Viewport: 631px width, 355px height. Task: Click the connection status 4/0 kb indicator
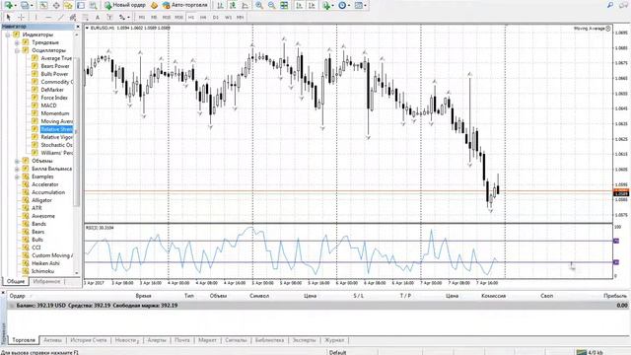(x=590, y=352)
